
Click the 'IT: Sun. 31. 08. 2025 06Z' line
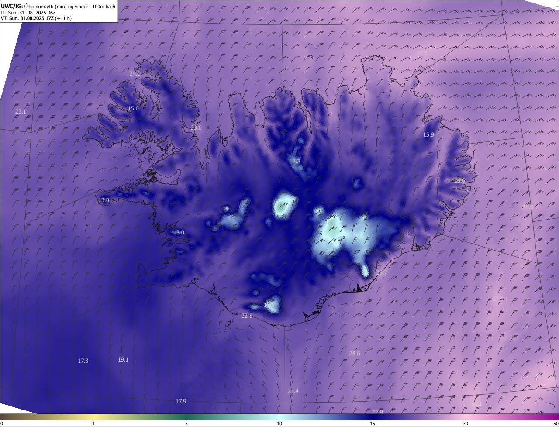click(x=28, y=13)
